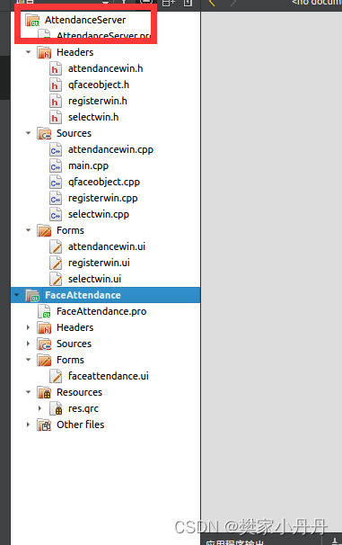Select the Headers label under AttendanceServer

tap(75, 52)
